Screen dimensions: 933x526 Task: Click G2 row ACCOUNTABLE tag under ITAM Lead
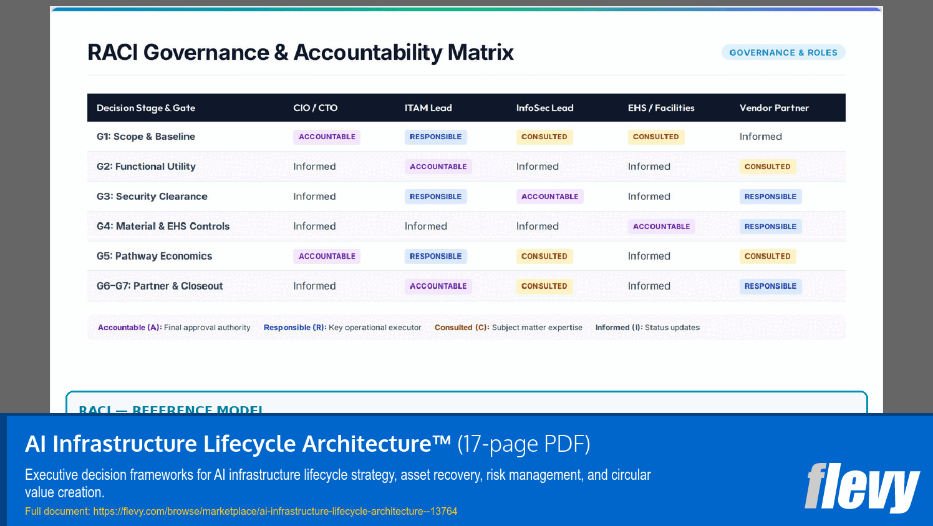coord(438,167)
